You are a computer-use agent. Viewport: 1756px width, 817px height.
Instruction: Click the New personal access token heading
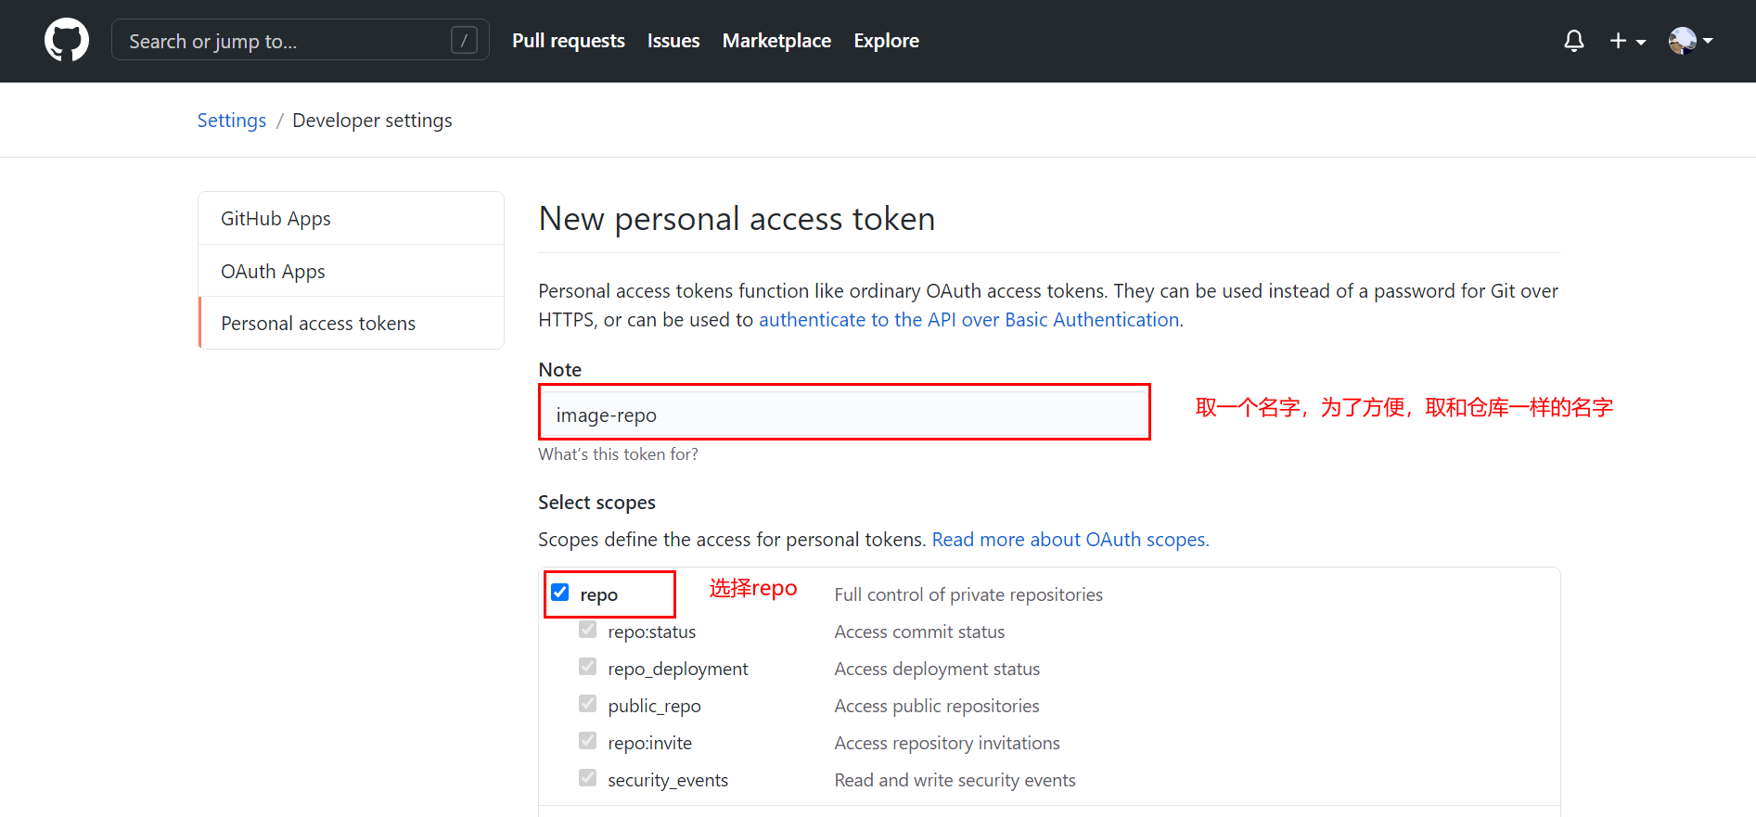tap(737, 219)
